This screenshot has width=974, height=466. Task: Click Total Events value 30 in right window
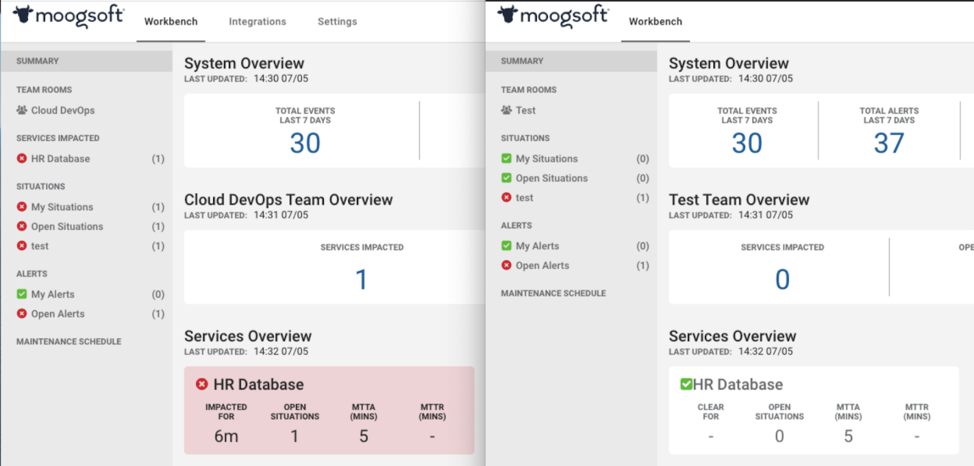click(x=747, y=143)
